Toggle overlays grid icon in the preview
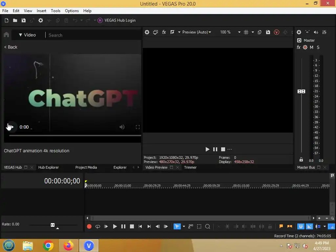The width and height of the screenshot is (336, 252). [246, 32]
